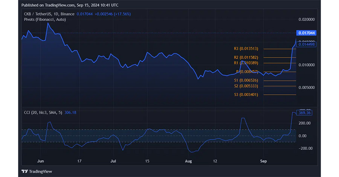Image resolution: width=339 pixels, height=177 pixels.
Task: Click the 0.00 CCI axis label
Action: 302,136
